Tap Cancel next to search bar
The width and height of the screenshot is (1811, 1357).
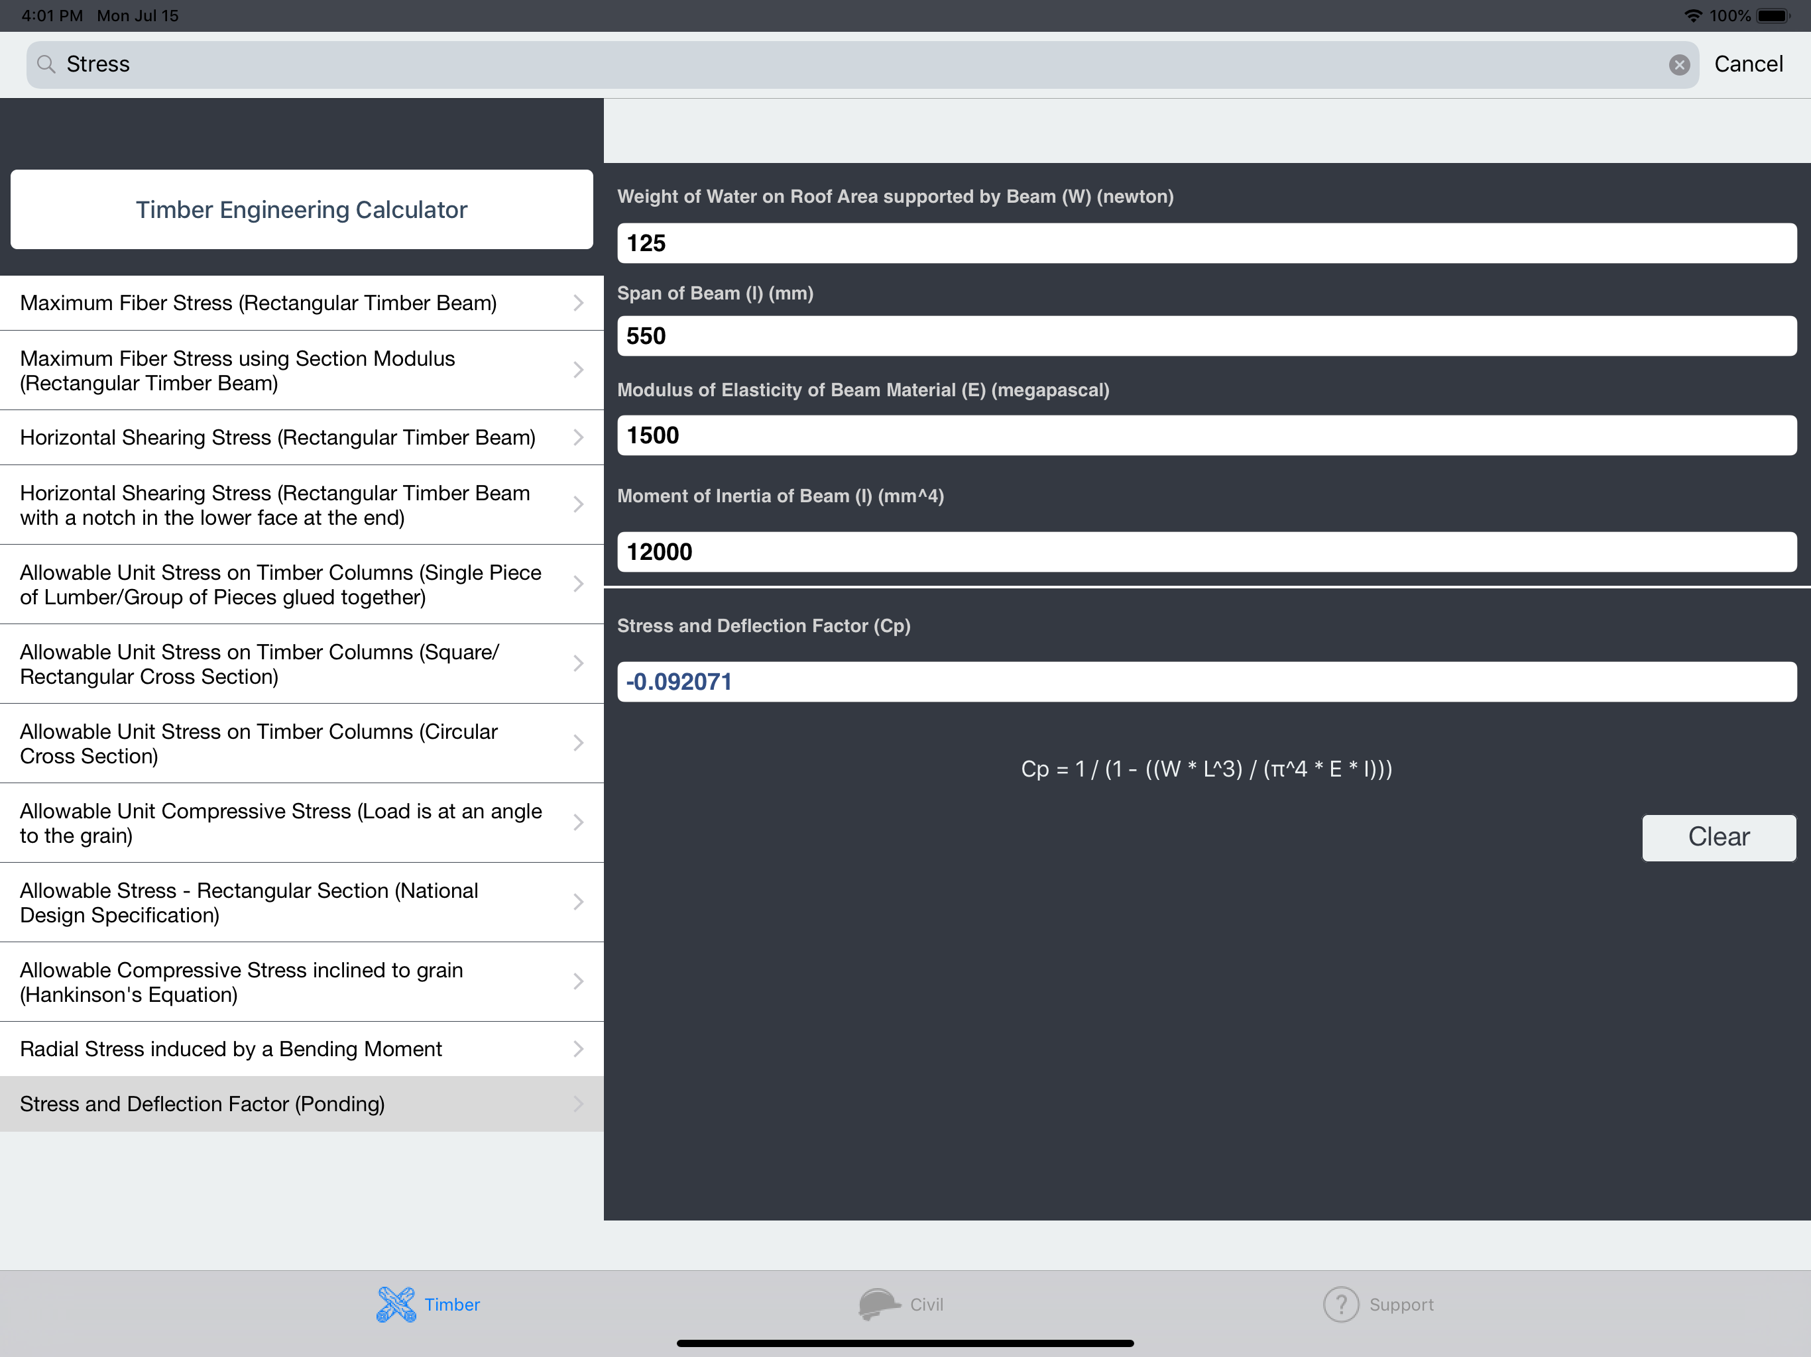pos(1748,64)
